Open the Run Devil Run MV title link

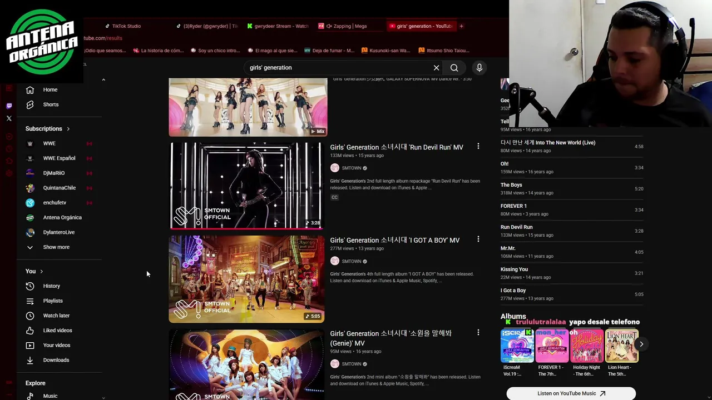(397, 147)
